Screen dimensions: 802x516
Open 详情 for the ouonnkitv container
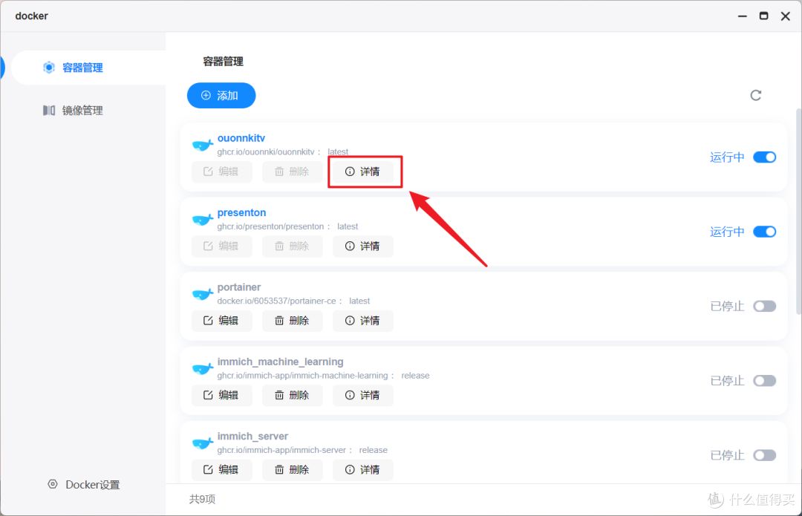(x=362, y=172)
